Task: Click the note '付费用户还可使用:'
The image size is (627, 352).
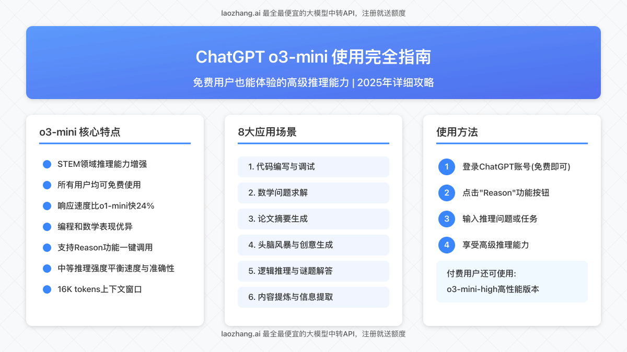Action: (481, 273)
